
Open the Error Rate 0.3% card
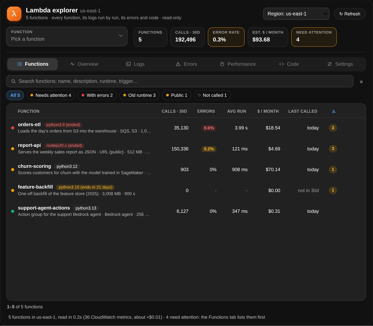[226, 37]
